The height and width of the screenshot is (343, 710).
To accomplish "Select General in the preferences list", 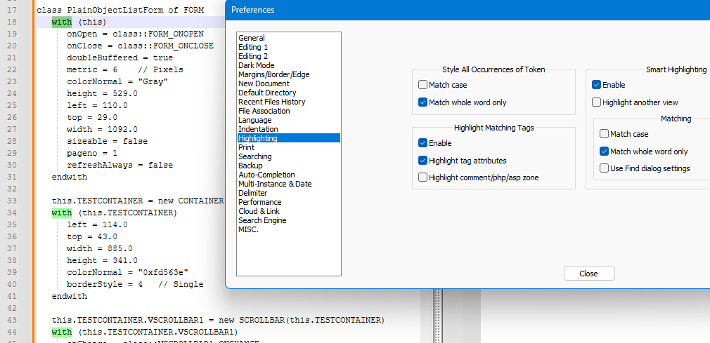I will click(x=252, y=38).
